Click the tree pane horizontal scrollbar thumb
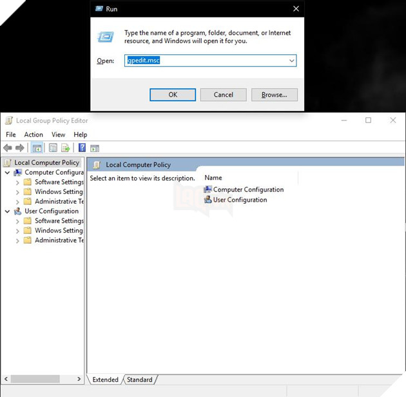 35,379
